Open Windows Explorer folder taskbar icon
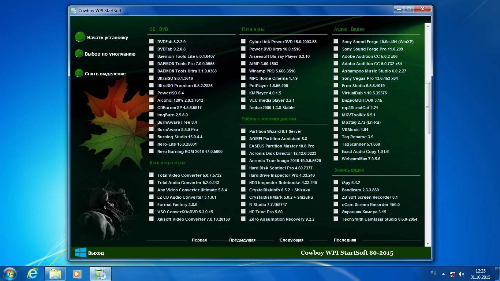 coord(55,273)
